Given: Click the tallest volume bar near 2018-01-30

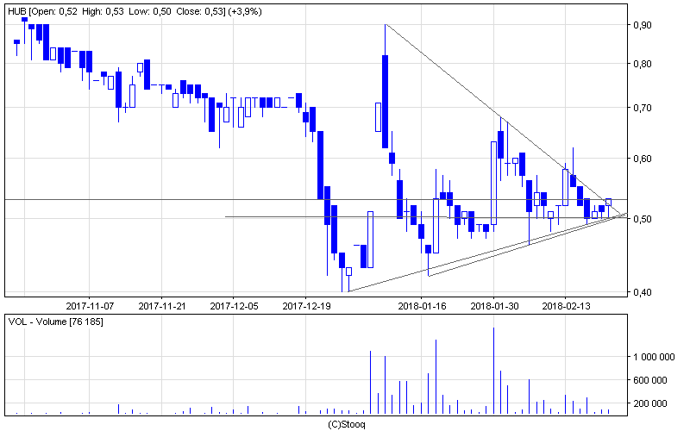Looking at the screenshot, I should coord(493,371).
